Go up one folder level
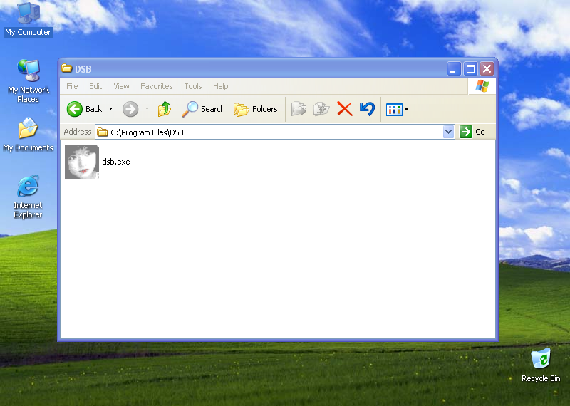570x406 pixels. click(165, 109)
